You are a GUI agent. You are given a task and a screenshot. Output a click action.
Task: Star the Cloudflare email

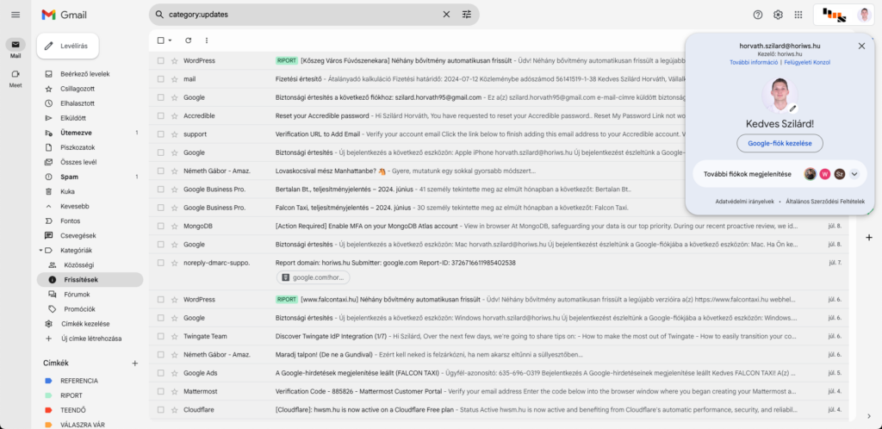click(x=174, y=410)
